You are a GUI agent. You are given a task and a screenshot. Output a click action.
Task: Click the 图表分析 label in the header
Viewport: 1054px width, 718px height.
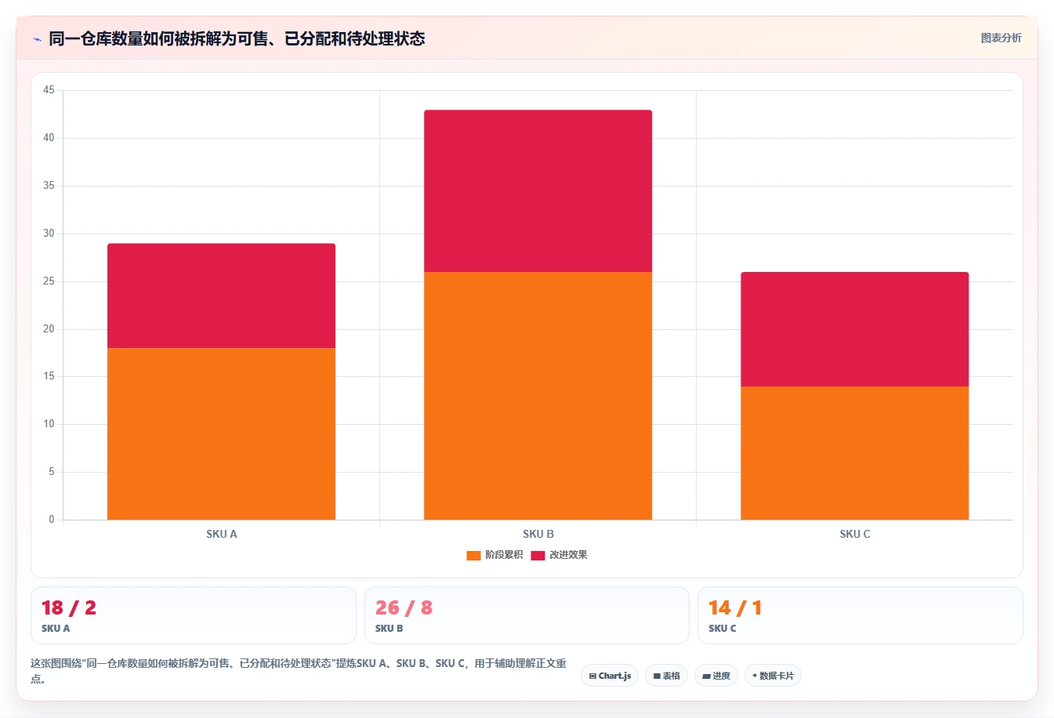(x=1001, y=38)
